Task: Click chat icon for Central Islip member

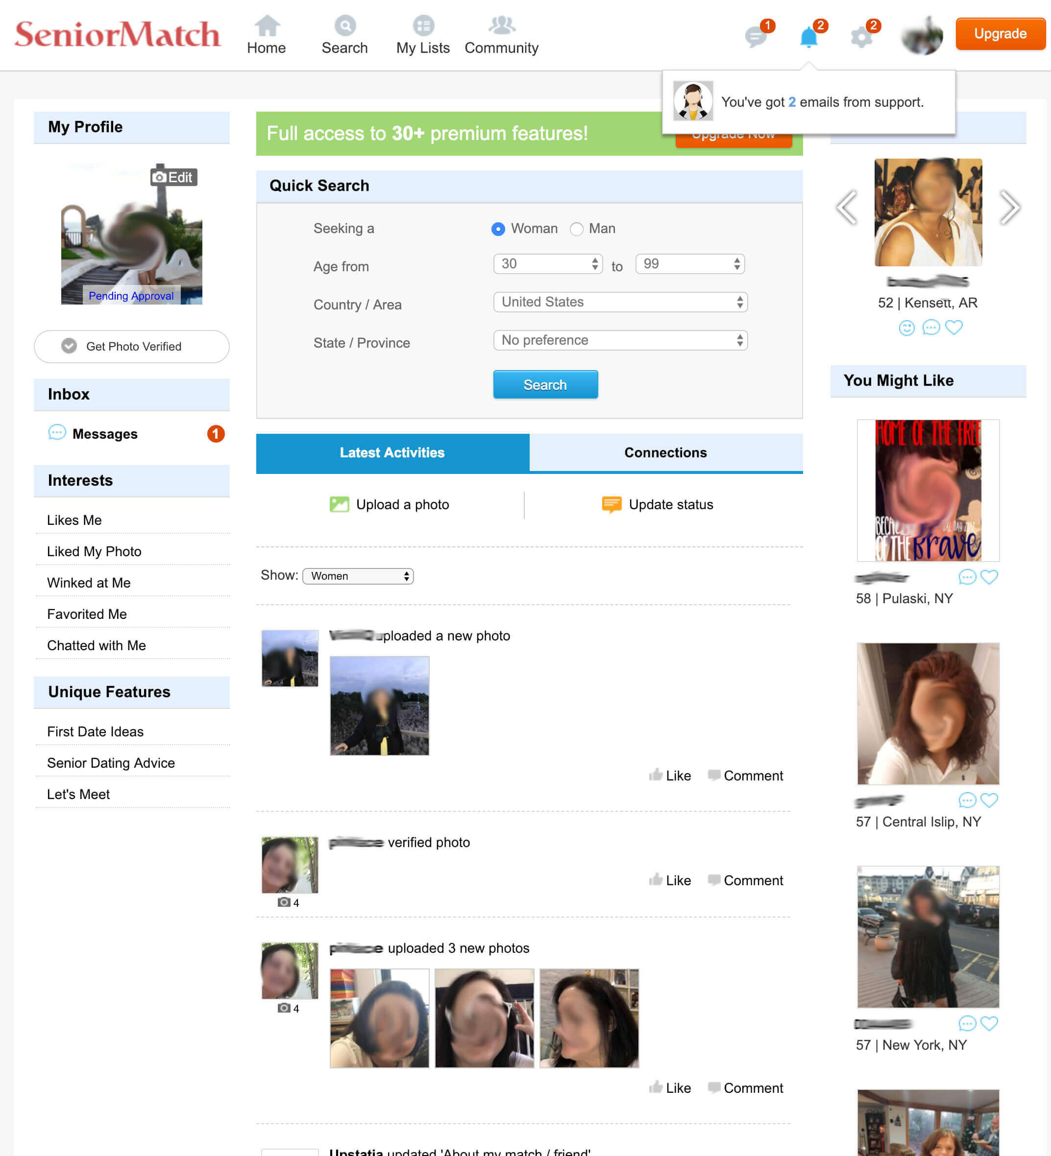Action: (967, 800)
